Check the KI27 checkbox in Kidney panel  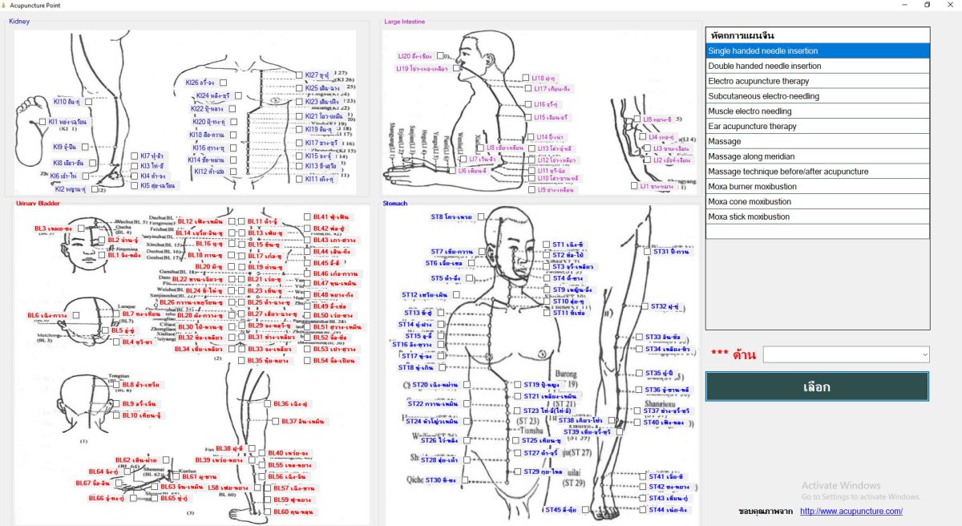[x=300, y=75]
